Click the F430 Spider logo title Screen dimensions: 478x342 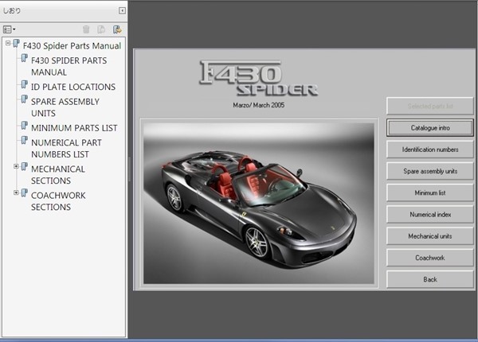click(259, 79)
